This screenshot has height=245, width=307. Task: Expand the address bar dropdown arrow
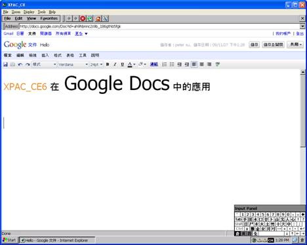click(302, 26)
